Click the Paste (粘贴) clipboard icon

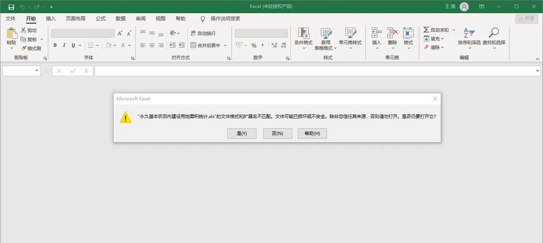(11, 33)
